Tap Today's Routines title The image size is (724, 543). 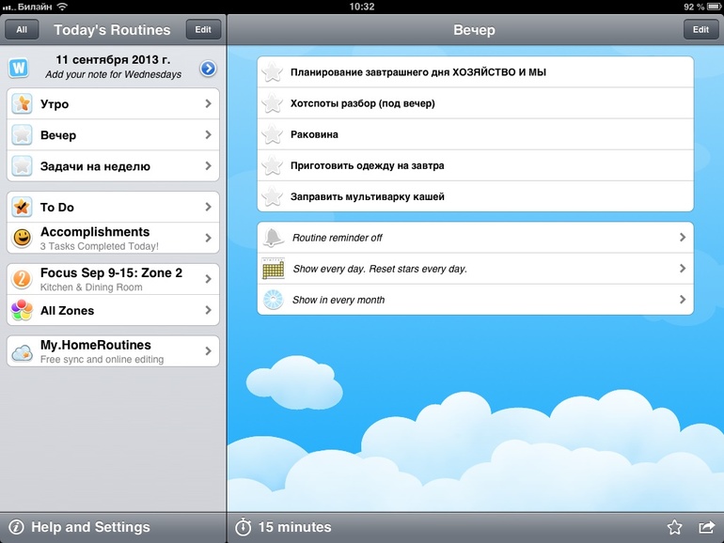112,30
